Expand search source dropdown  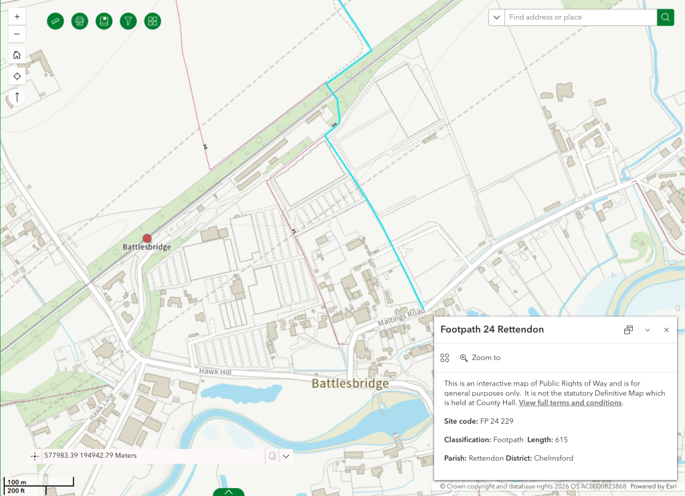point(496,17)
